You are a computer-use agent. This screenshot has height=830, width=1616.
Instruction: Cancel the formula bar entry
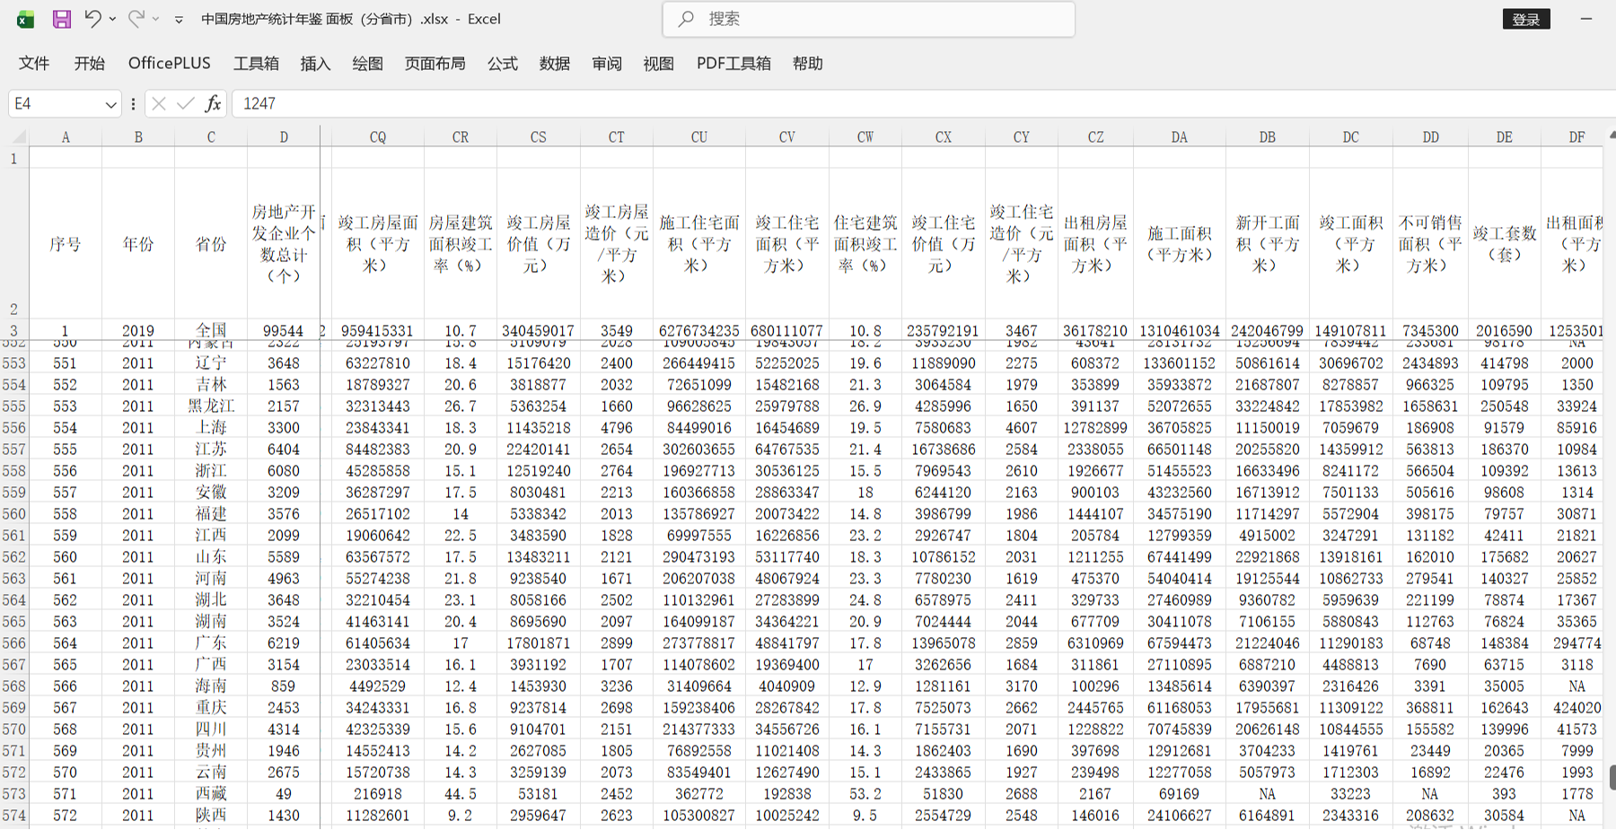tap(159, 103)
